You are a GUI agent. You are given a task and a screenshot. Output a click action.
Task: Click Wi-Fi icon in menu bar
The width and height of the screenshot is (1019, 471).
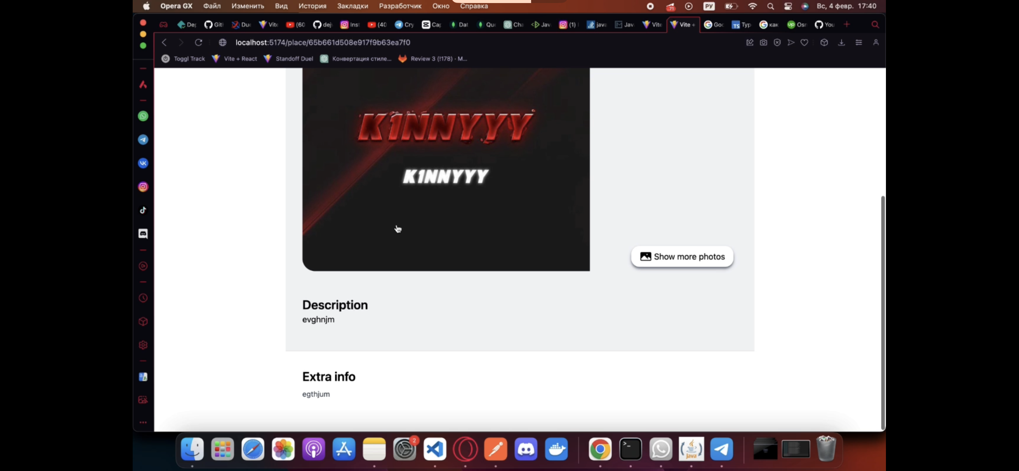pos(752,6)
